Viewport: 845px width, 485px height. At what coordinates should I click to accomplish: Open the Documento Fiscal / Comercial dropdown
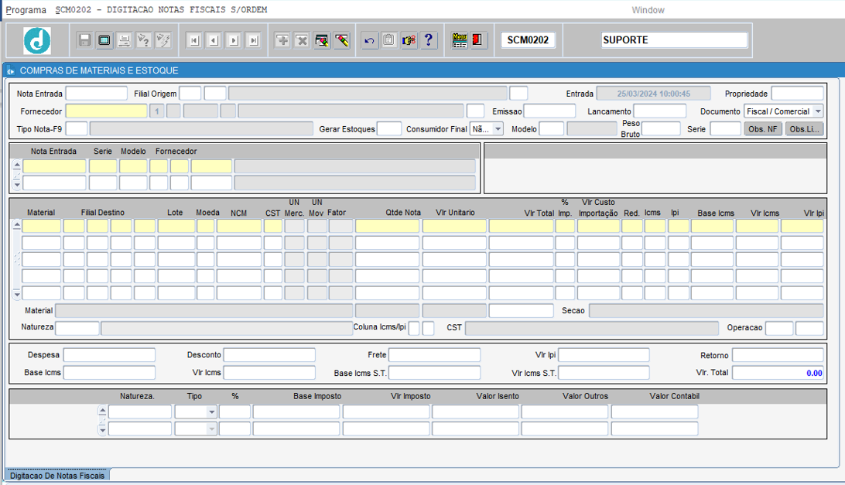(818, 111)
